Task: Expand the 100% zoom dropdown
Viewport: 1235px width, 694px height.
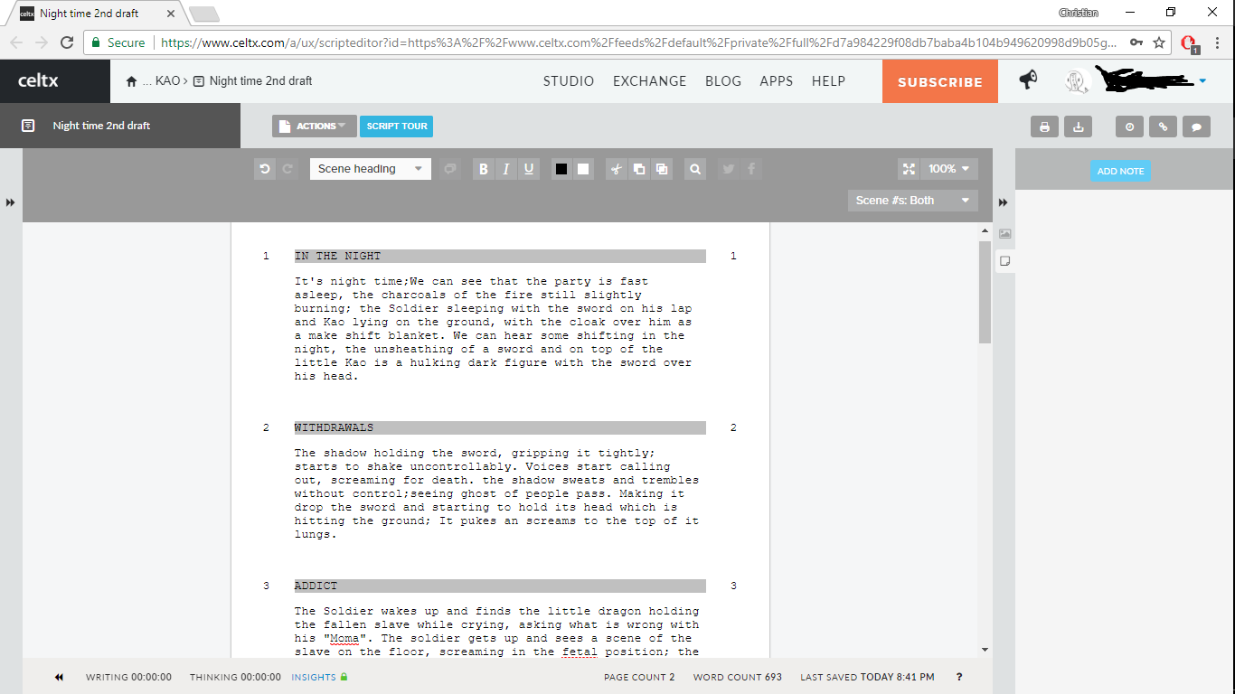Action: [x=948, y=169]
